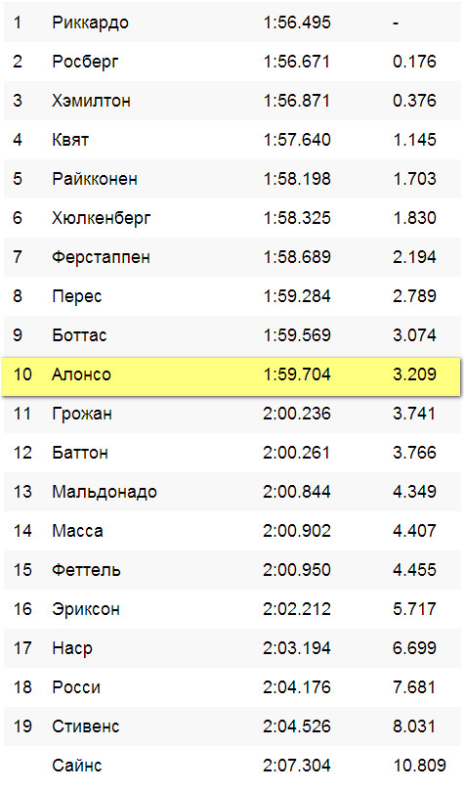This screenshot has width=464, height=791.
Task: Click Хюлкенберг lap time 1:58.325
Action: (297, 218)
